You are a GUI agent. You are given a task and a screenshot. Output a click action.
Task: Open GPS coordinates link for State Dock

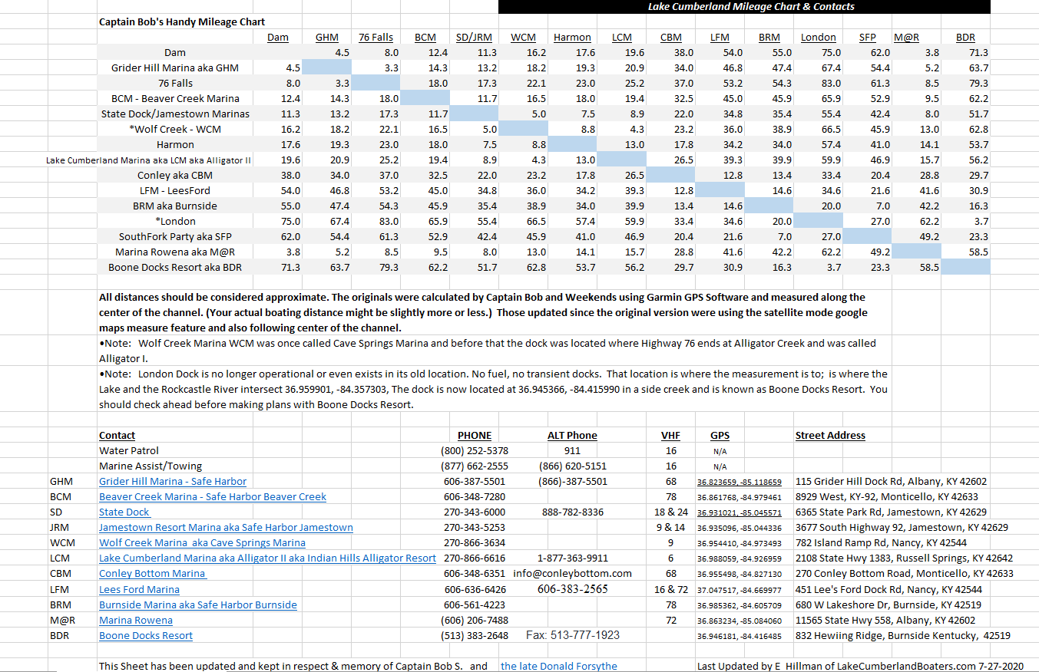pos(740,513)
